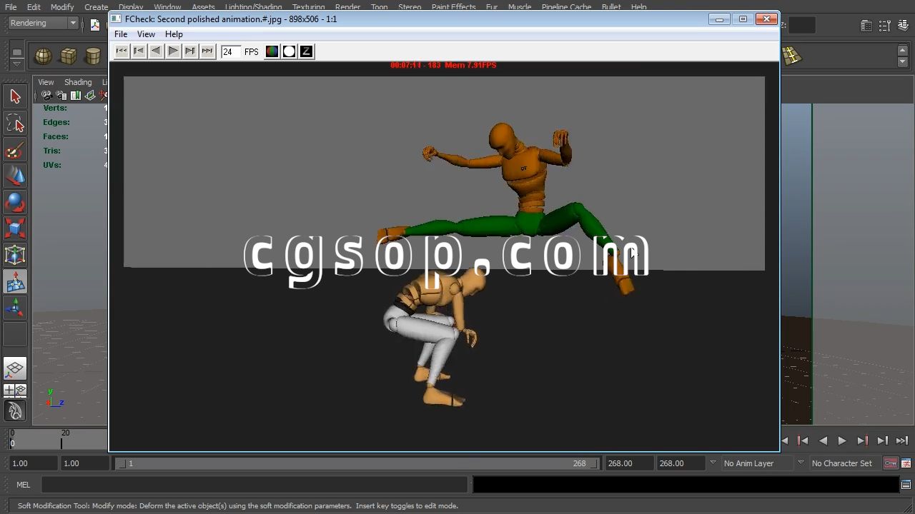The width and height of the screenshot is (915, 514).
Task: Click the file icon beside the Rendering dropdown
Action: 95,24
